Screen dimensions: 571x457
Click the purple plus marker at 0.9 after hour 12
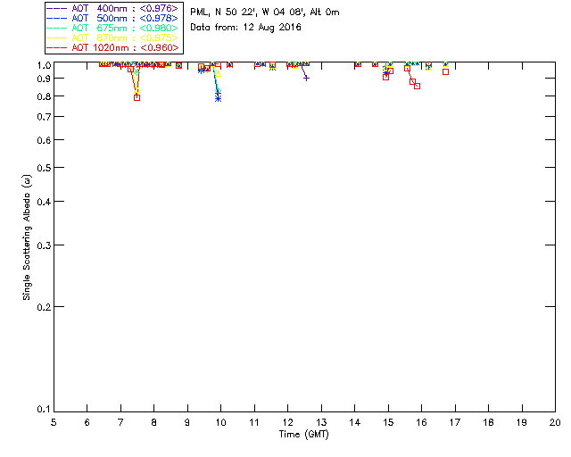[x=307, y=78]
